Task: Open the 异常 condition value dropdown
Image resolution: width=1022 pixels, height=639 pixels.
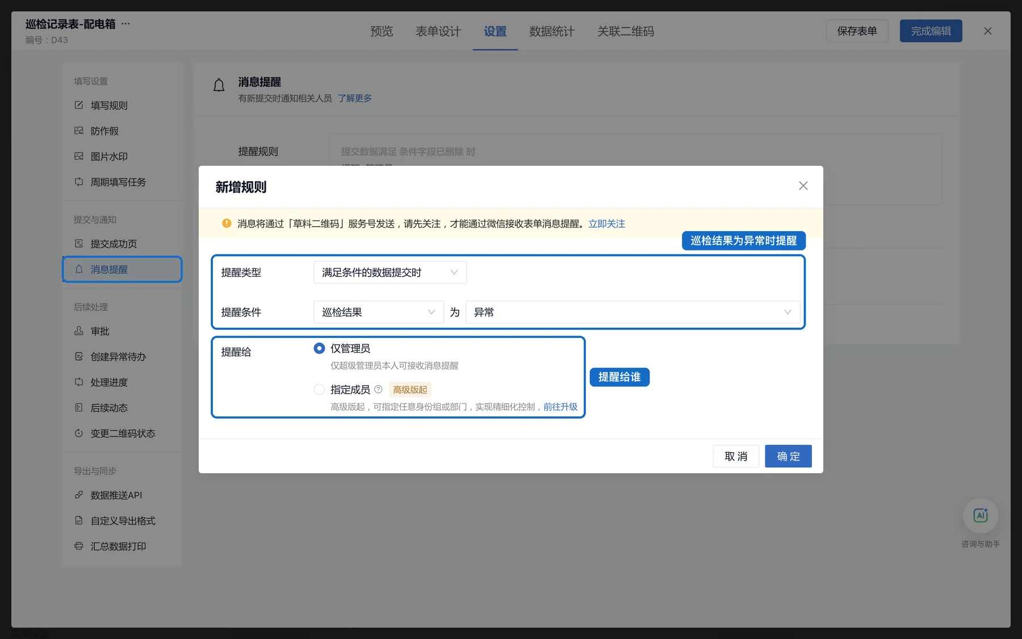Action: [633, 312]
